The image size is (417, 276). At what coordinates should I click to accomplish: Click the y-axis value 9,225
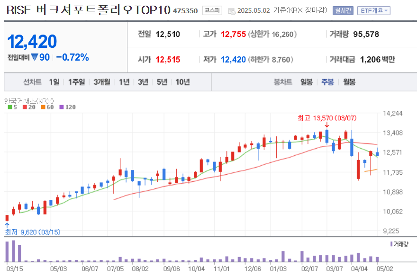click(391, 231)
